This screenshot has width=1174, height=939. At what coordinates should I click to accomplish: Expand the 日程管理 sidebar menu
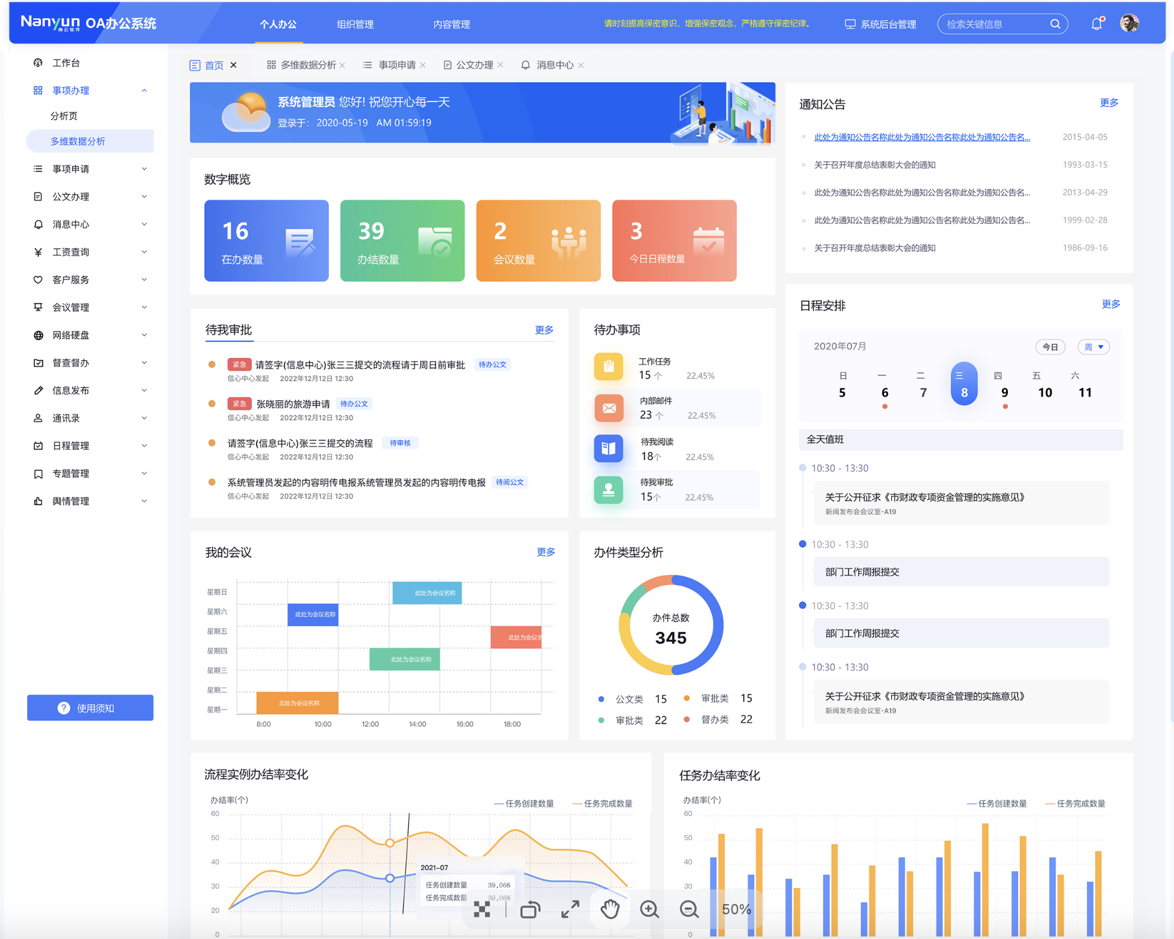(x=144, y=446)
